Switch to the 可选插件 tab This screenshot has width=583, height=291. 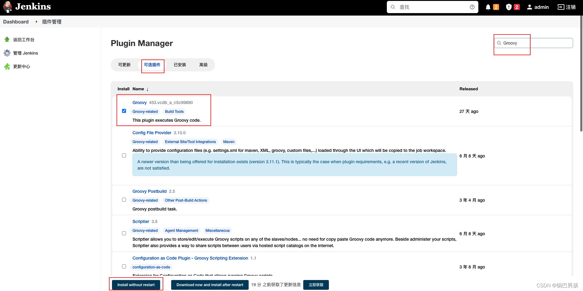152,65
